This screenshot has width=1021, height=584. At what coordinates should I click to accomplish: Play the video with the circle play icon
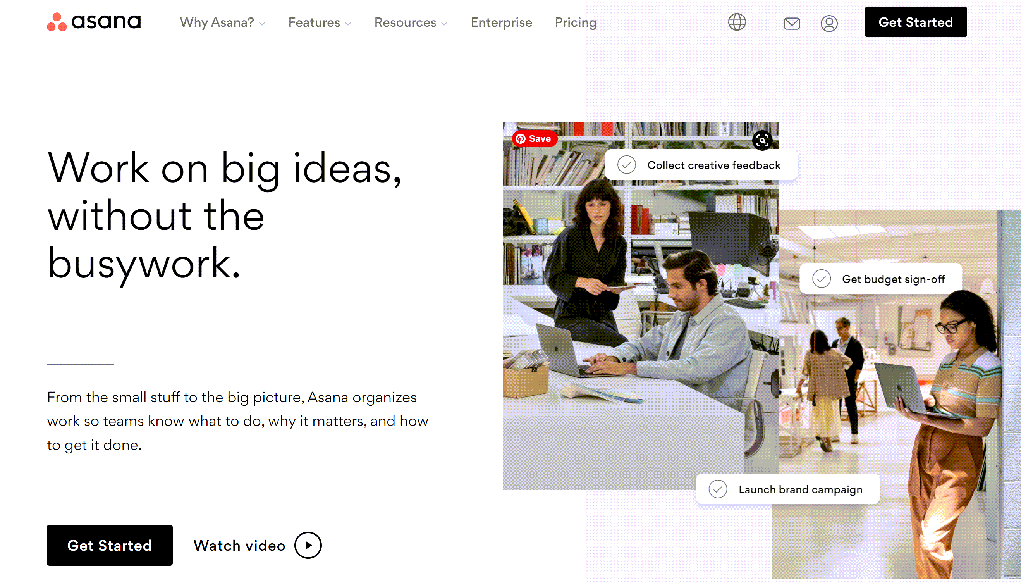click(x=308, y=545)
